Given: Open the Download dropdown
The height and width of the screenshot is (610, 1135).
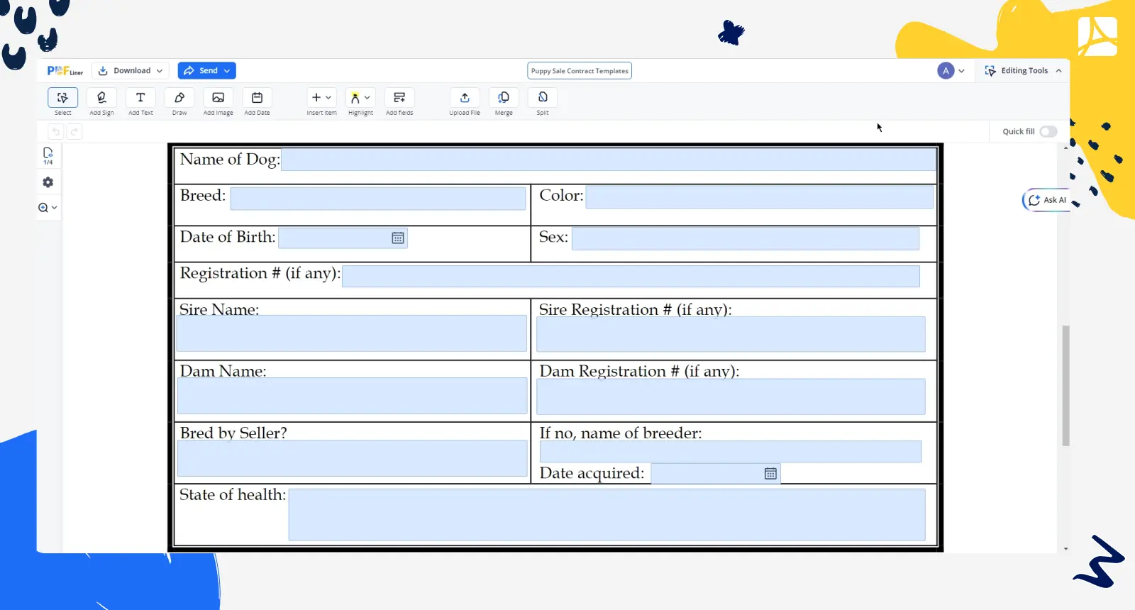Looking at the screenshot, I should tap(131, 71).
